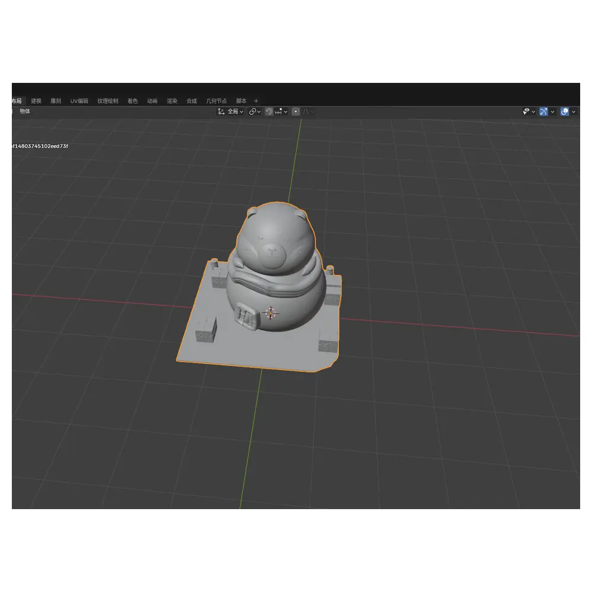
Task: Open the UV编辑 workspace tab
Action: 79,101
